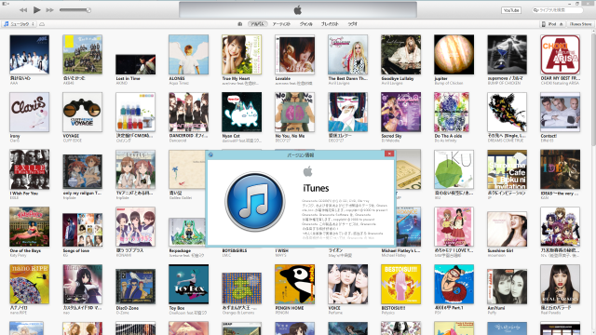
Task: Open the No You, No Me album
Action: [x=294, y=112]
